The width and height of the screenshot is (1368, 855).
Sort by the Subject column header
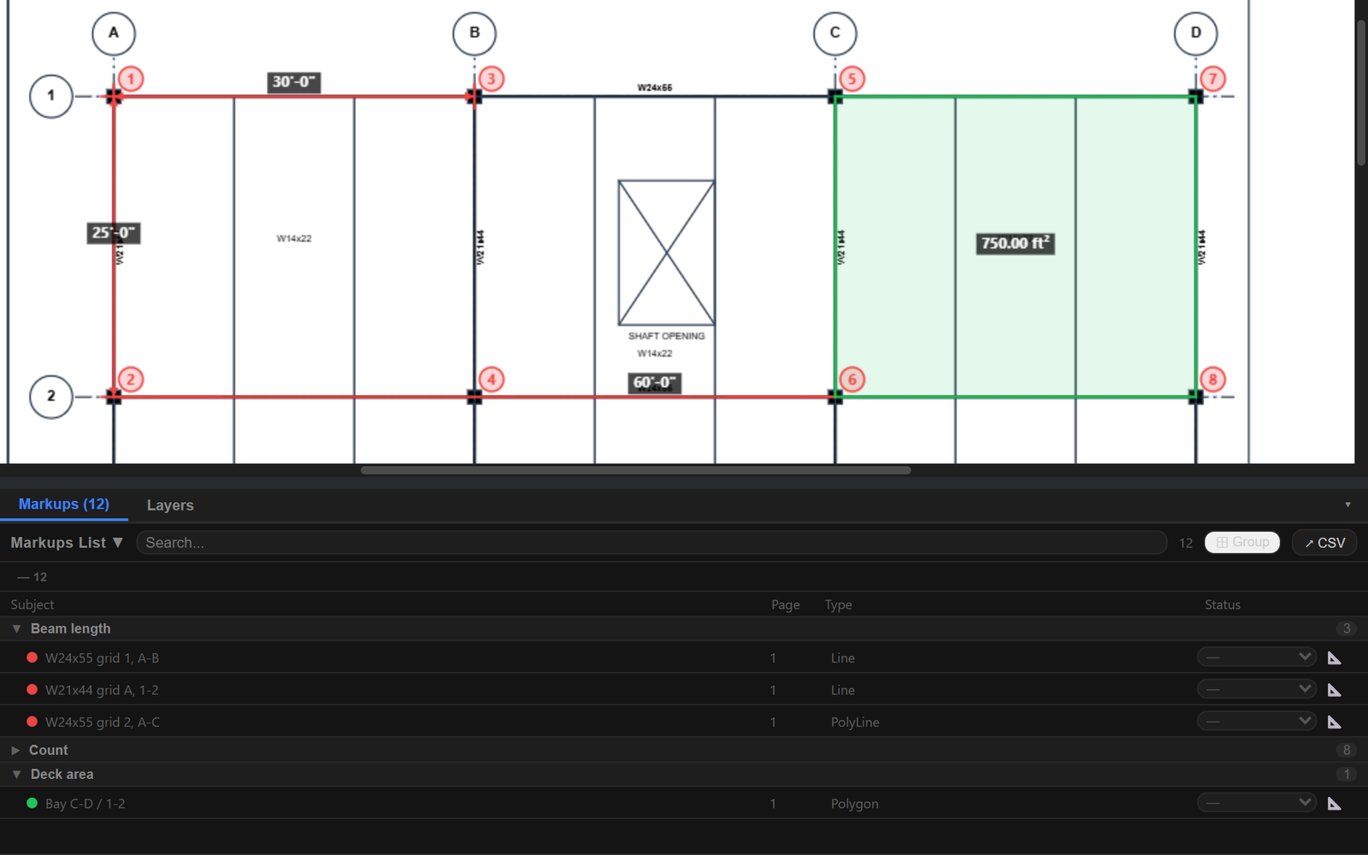click(32, 604)
